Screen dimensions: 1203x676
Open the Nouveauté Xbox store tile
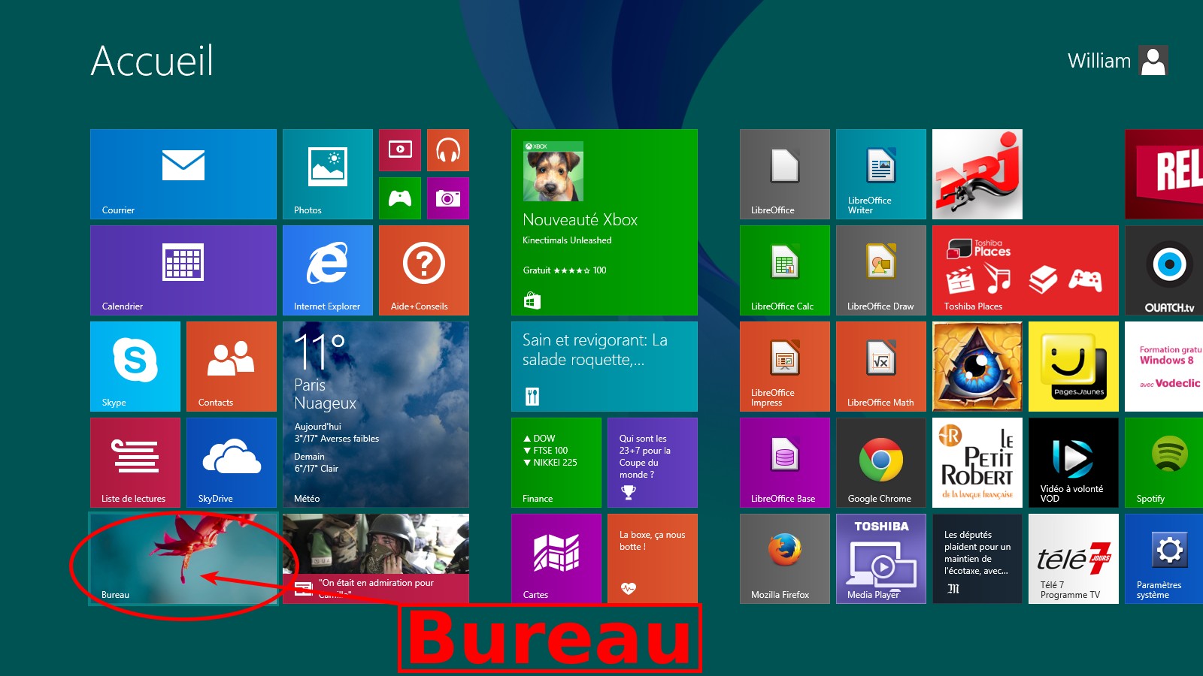pyautogui.click(x=605, y=222)
